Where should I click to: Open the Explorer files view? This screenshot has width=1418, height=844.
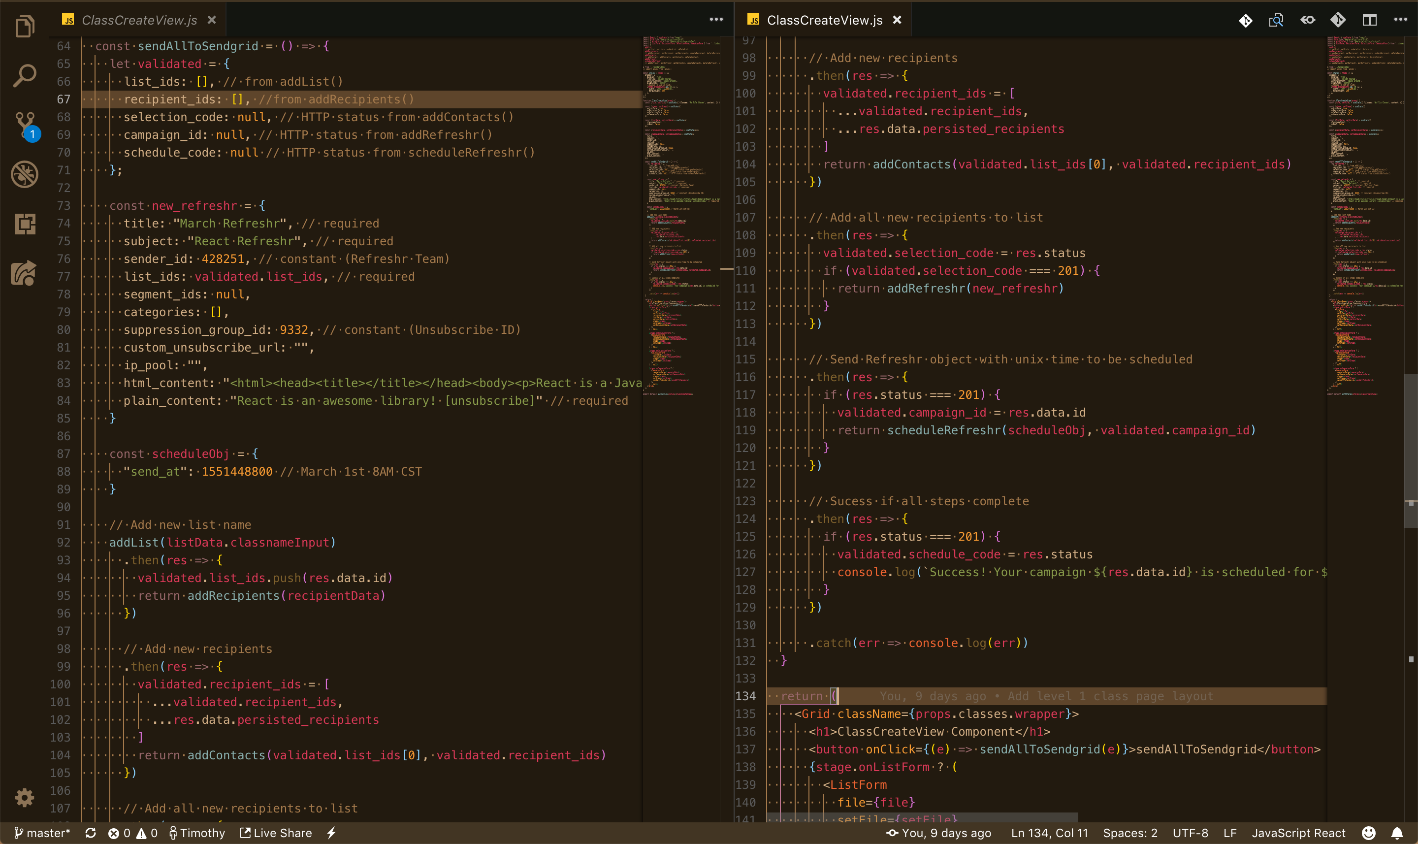(x=25, y=26)
